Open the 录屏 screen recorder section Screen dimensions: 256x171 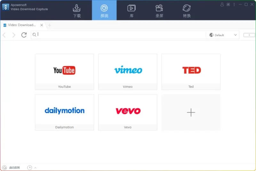159,11
